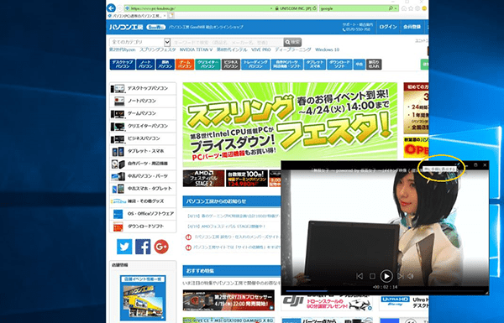The height and width of the screenshot is (323, 504).
Task: Open ダウンロードソフト in the left sidebar
Action: point(143,226)
